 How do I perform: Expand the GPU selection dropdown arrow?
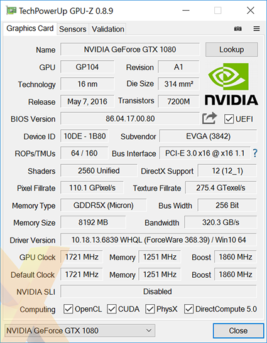pyautogui.click(x=149, y=330)
